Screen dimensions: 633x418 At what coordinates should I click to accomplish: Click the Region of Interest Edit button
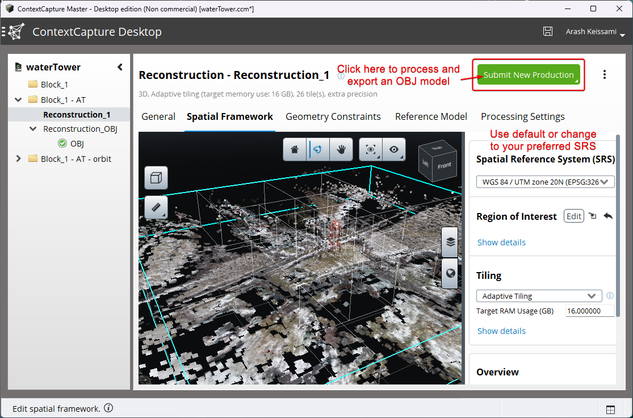(573, 216)
